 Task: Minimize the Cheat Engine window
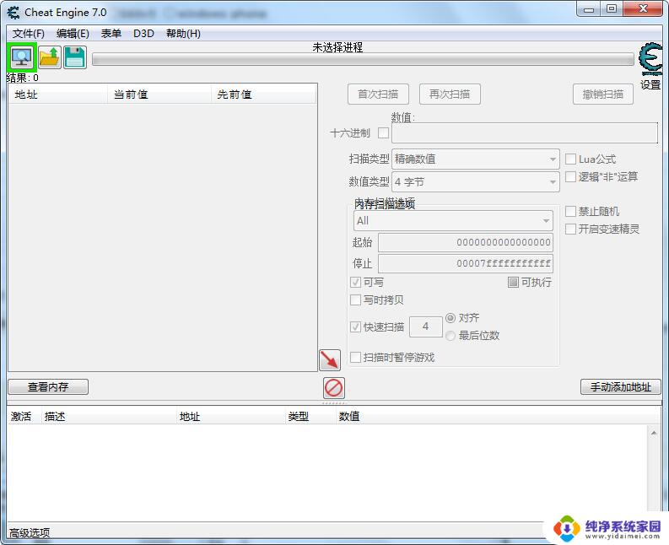tap(589, 9)
